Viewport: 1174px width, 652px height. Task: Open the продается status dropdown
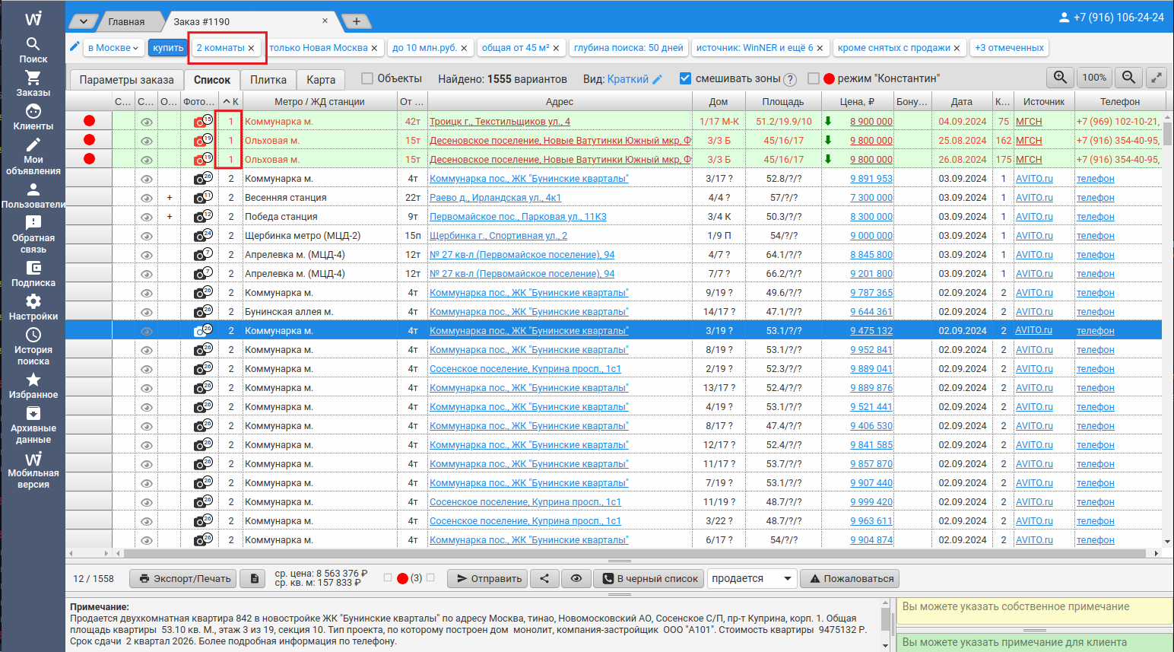[x=751, y=578]
